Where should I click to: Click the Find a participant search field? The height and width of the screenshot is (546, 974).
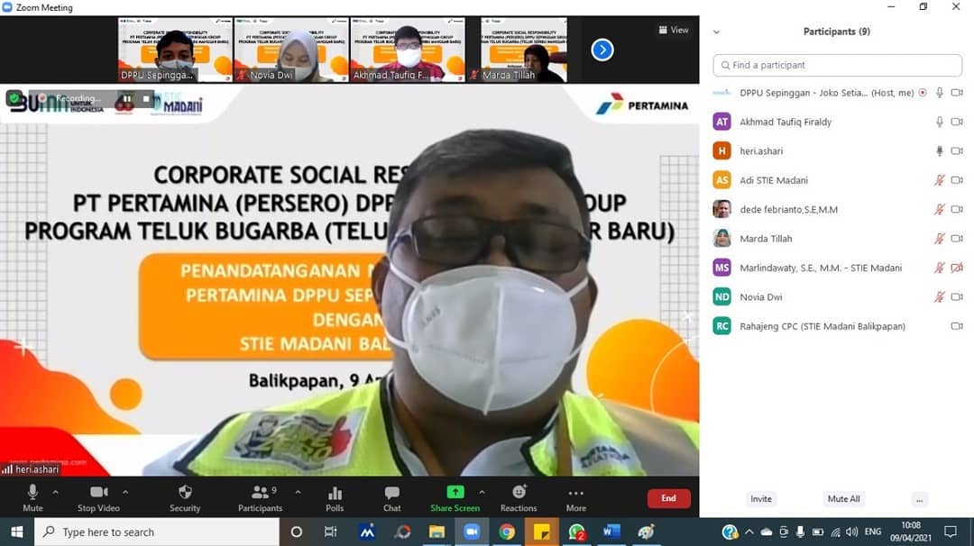pyautogui.click(x=837, y=65)
